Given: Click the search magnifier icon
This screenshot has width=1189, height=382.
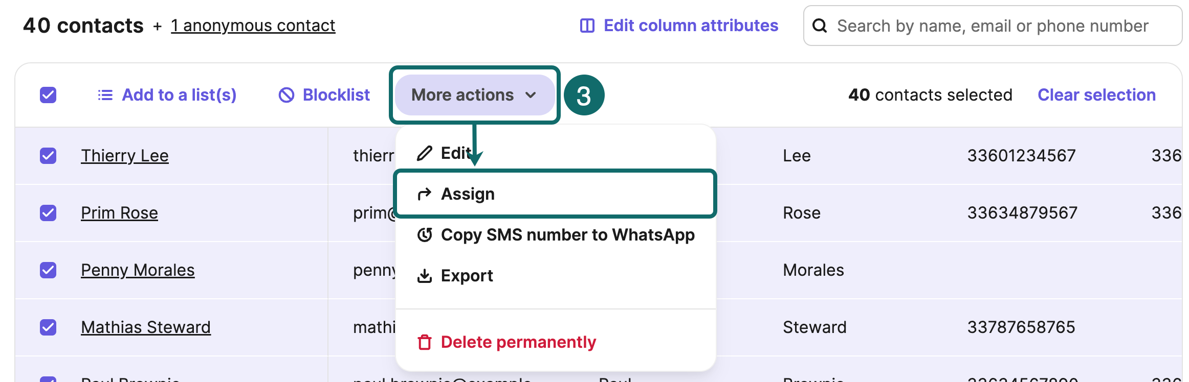Looking at the screenshot, I should 820,26.
